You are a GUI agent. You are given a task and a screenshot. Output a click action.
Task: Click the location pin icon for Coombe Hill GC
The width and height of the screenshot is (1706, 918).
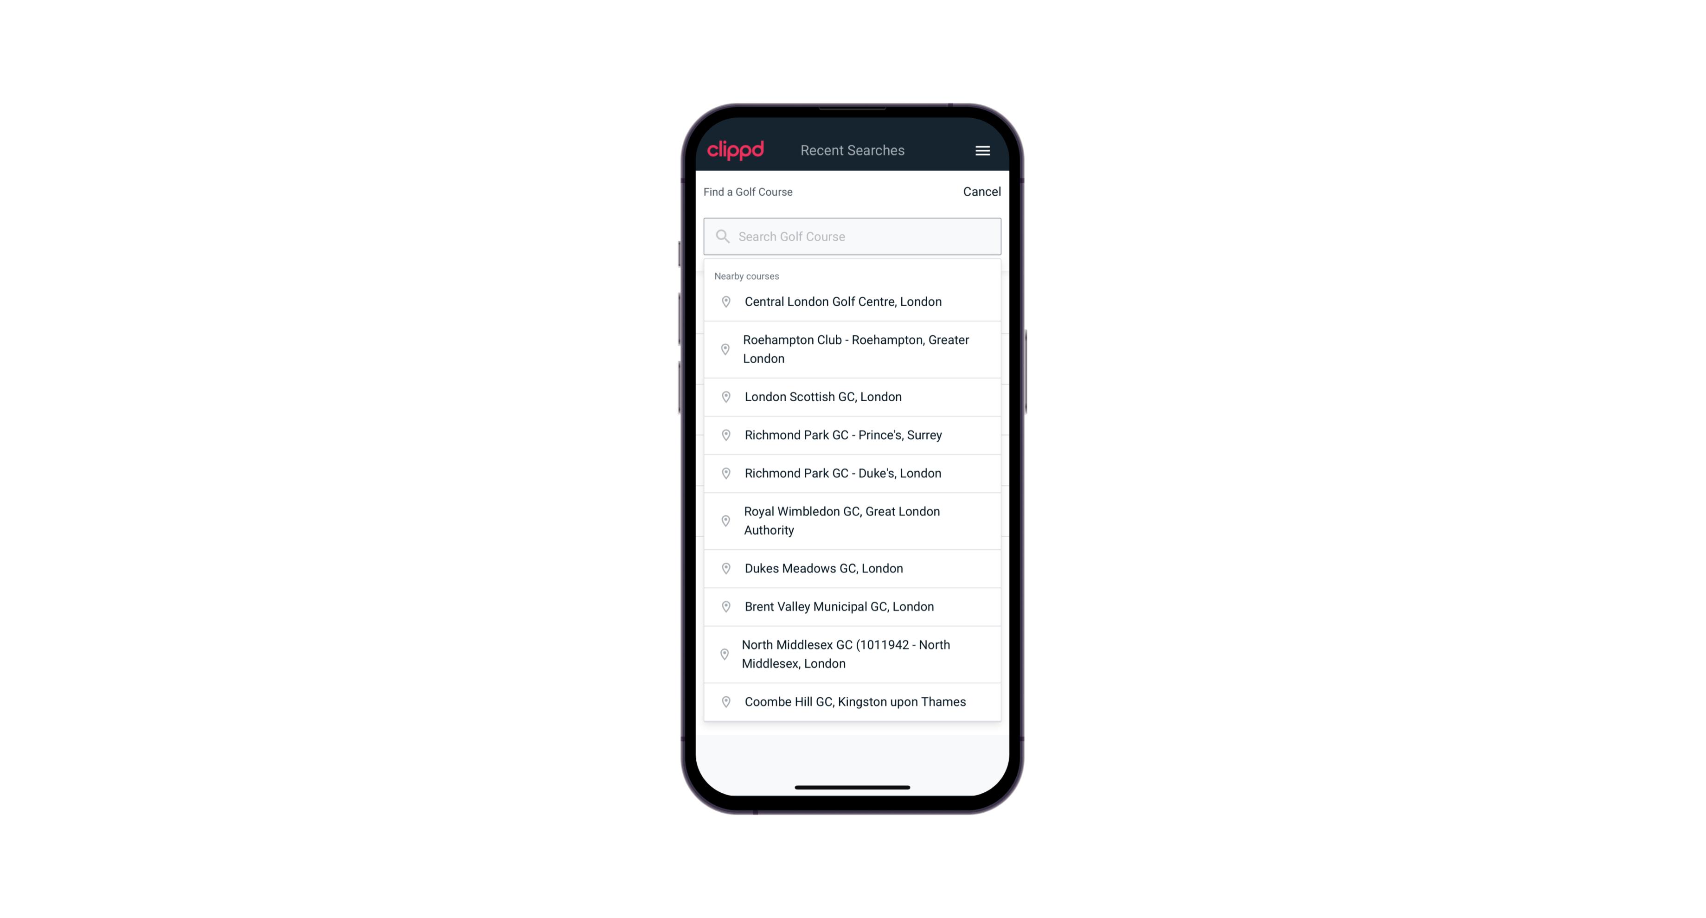pos(724,701)
